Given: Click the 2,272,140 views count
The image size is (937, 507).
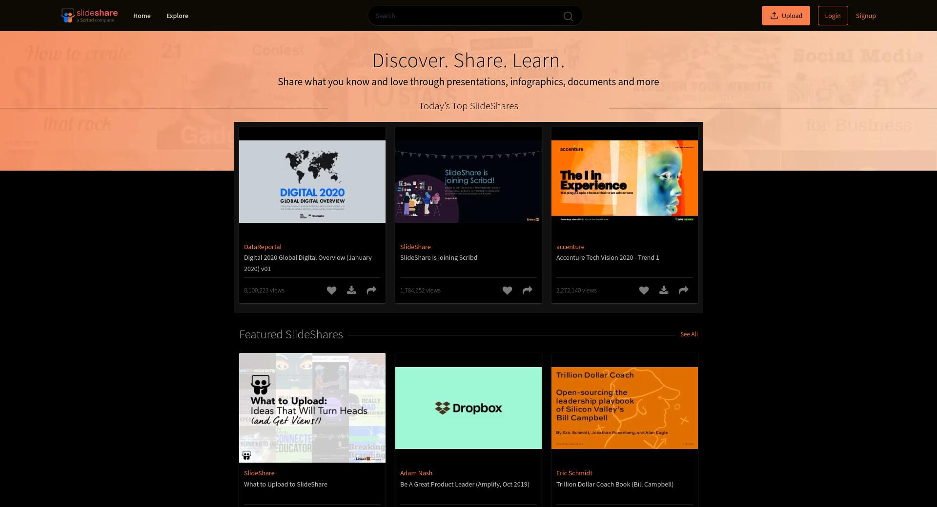Looking at the screenshot, I should tap(576, 290).
